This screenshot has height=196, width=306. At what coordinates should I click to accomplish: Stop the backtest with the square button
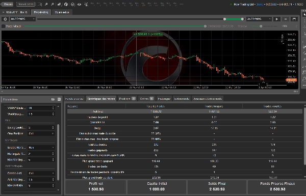pos(286,19)
